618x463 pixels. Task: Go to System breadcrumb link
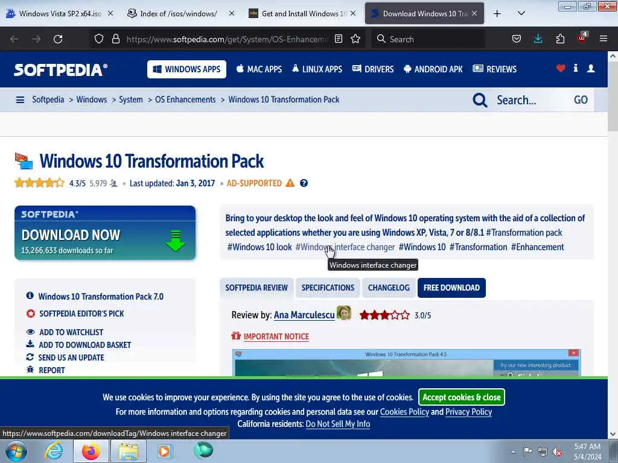click(131, 99)
